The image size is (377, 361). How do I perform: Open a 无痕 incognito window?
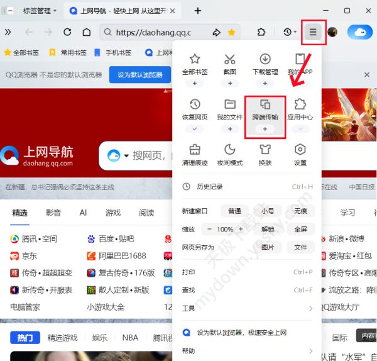click(300, 211)
